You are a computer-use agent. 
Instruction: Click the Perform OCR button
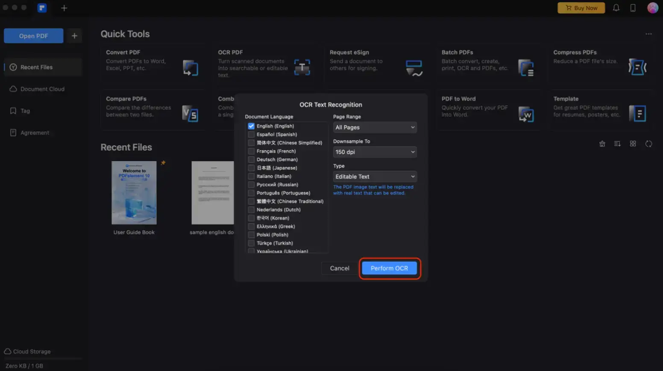tap(389, 268)
